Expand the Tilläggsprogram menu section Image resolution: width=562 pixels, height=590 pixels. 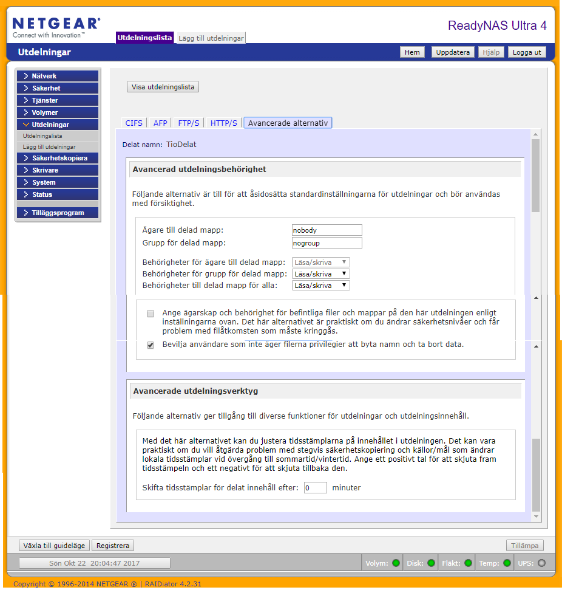pyautogui.click(x=58, y=213)
